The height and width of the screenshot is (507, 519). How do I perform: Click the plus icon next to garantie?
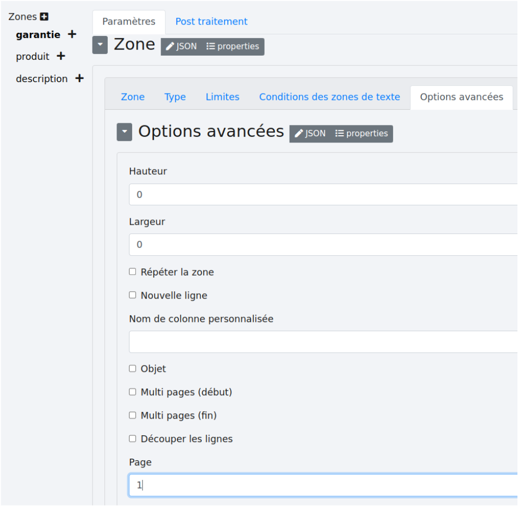pyautogui.click(x=72, y=34)
